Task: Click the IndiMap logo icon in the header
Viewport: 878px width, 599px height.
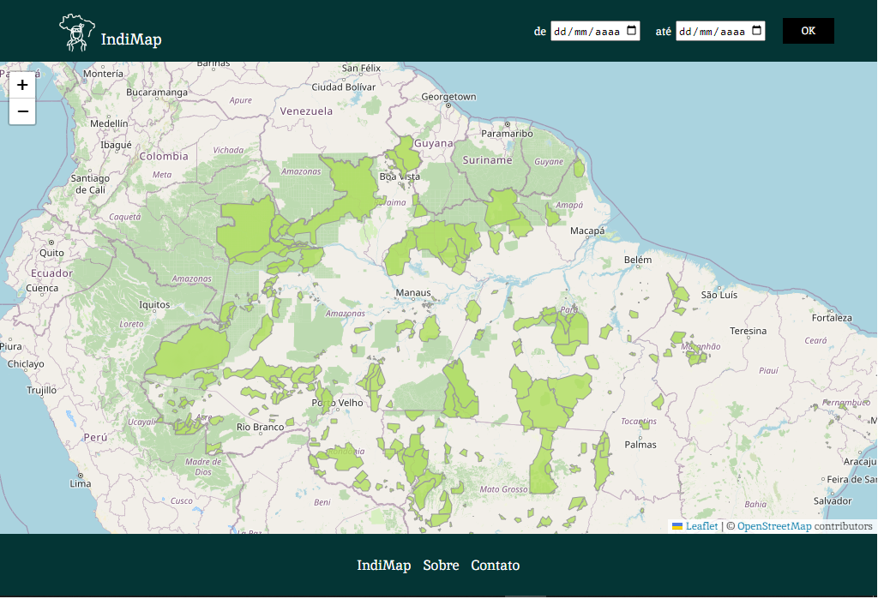Action: point(76,33)
